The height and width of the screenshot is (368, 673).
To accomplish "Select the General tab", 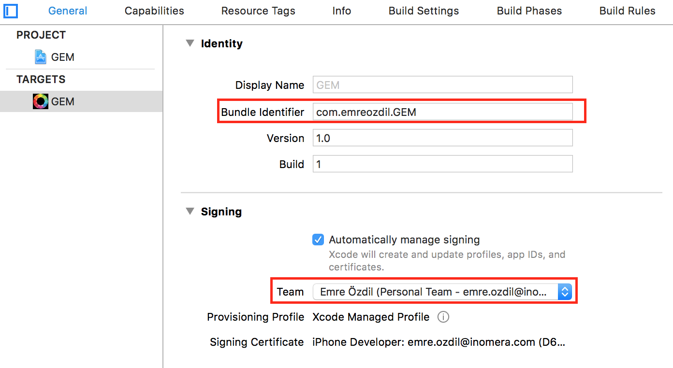I will (x=68, y=11).
